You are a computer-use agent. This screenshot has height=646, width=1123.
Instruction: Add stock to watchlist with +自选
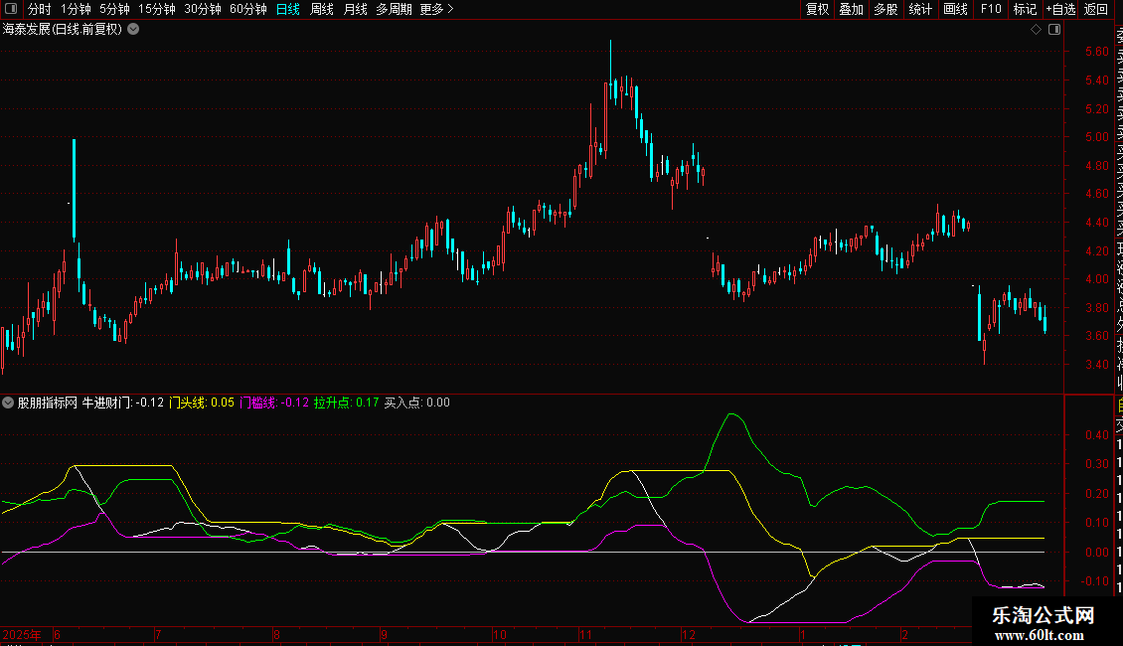coord(1060,9)
